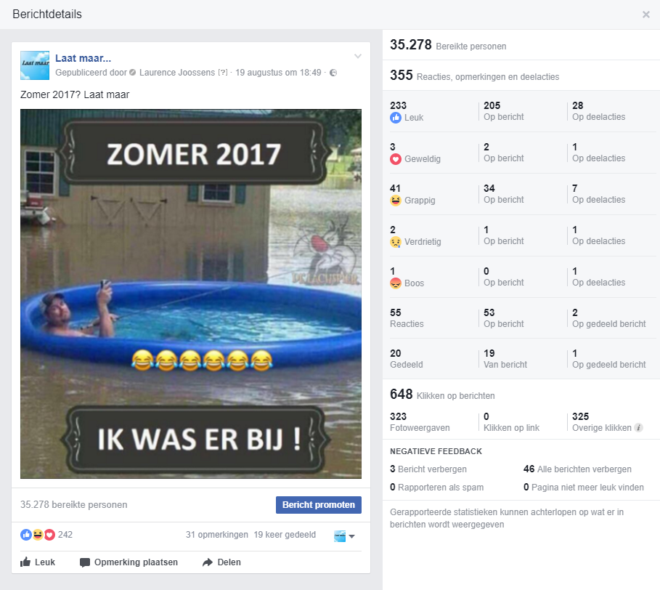Click the Grappig laughing reaction icon

coord(396,201)
